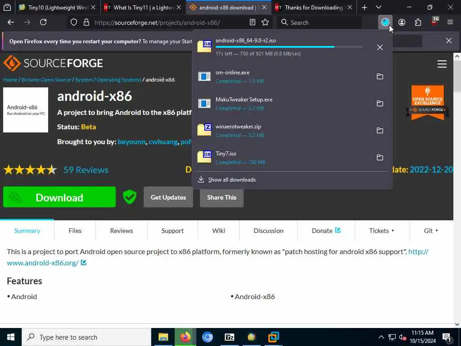The image size is (461, 346).
Task: Click the Home breadcrumb link
Action: point(10,80)
